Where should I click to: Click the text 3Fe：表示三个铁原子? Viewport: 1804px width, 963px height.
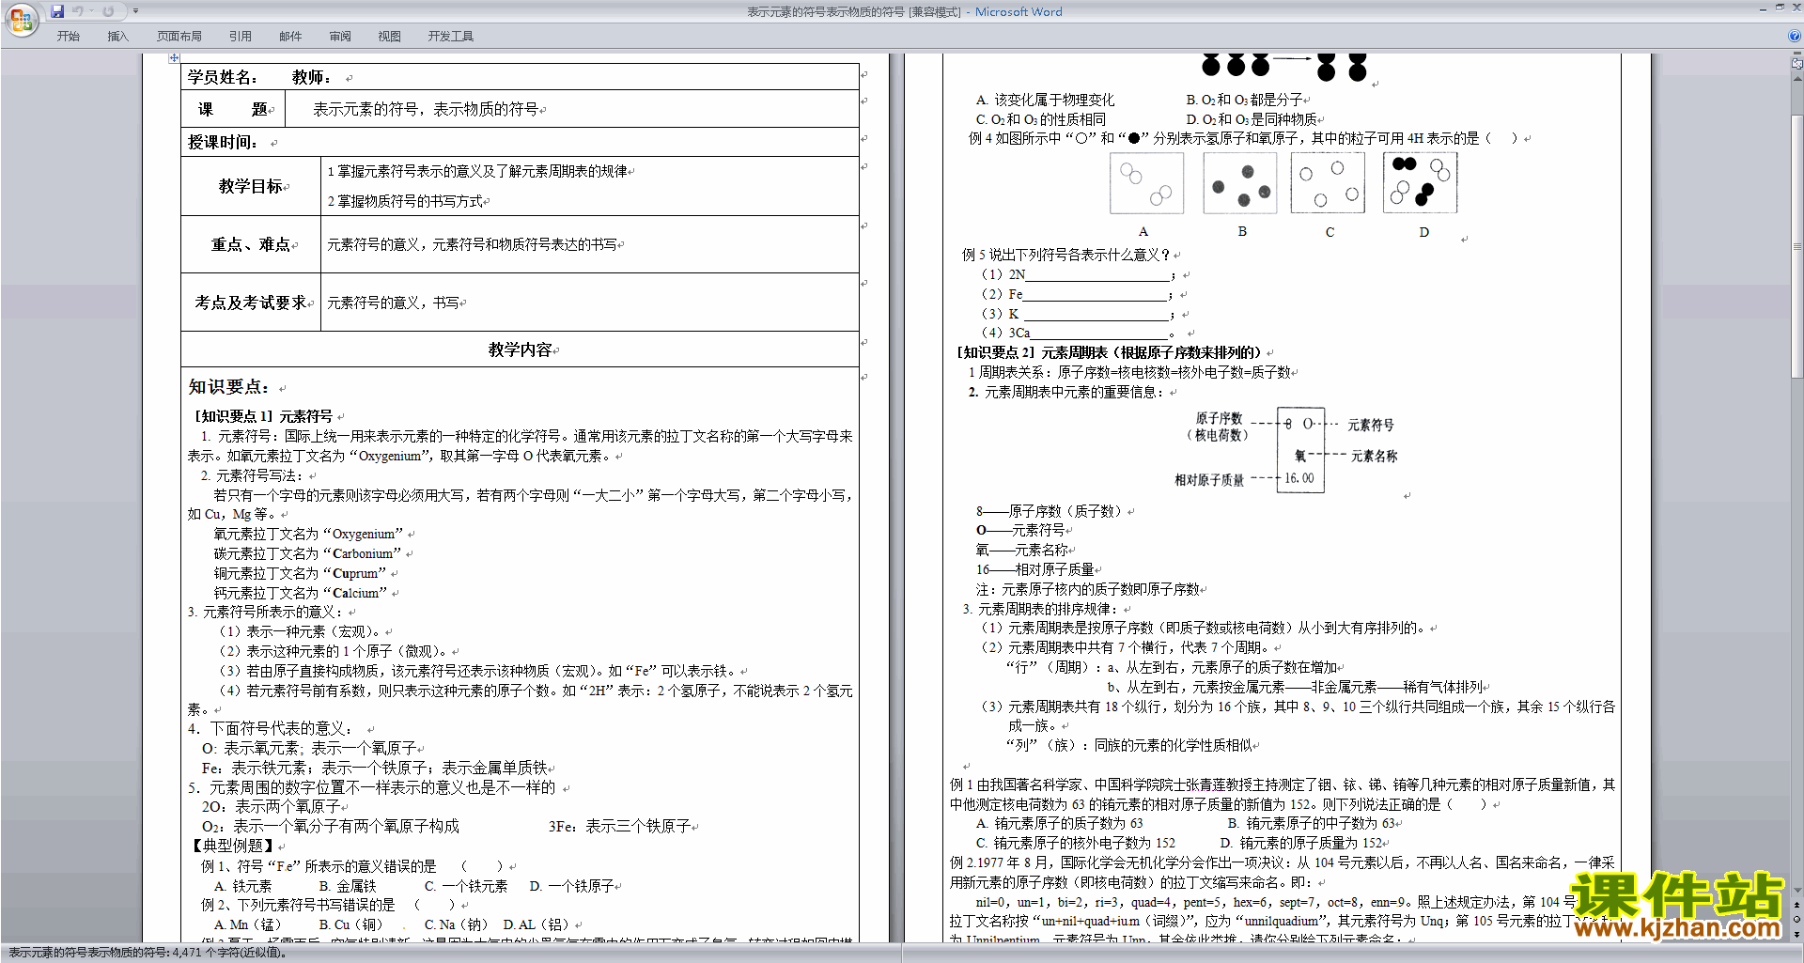620,826
